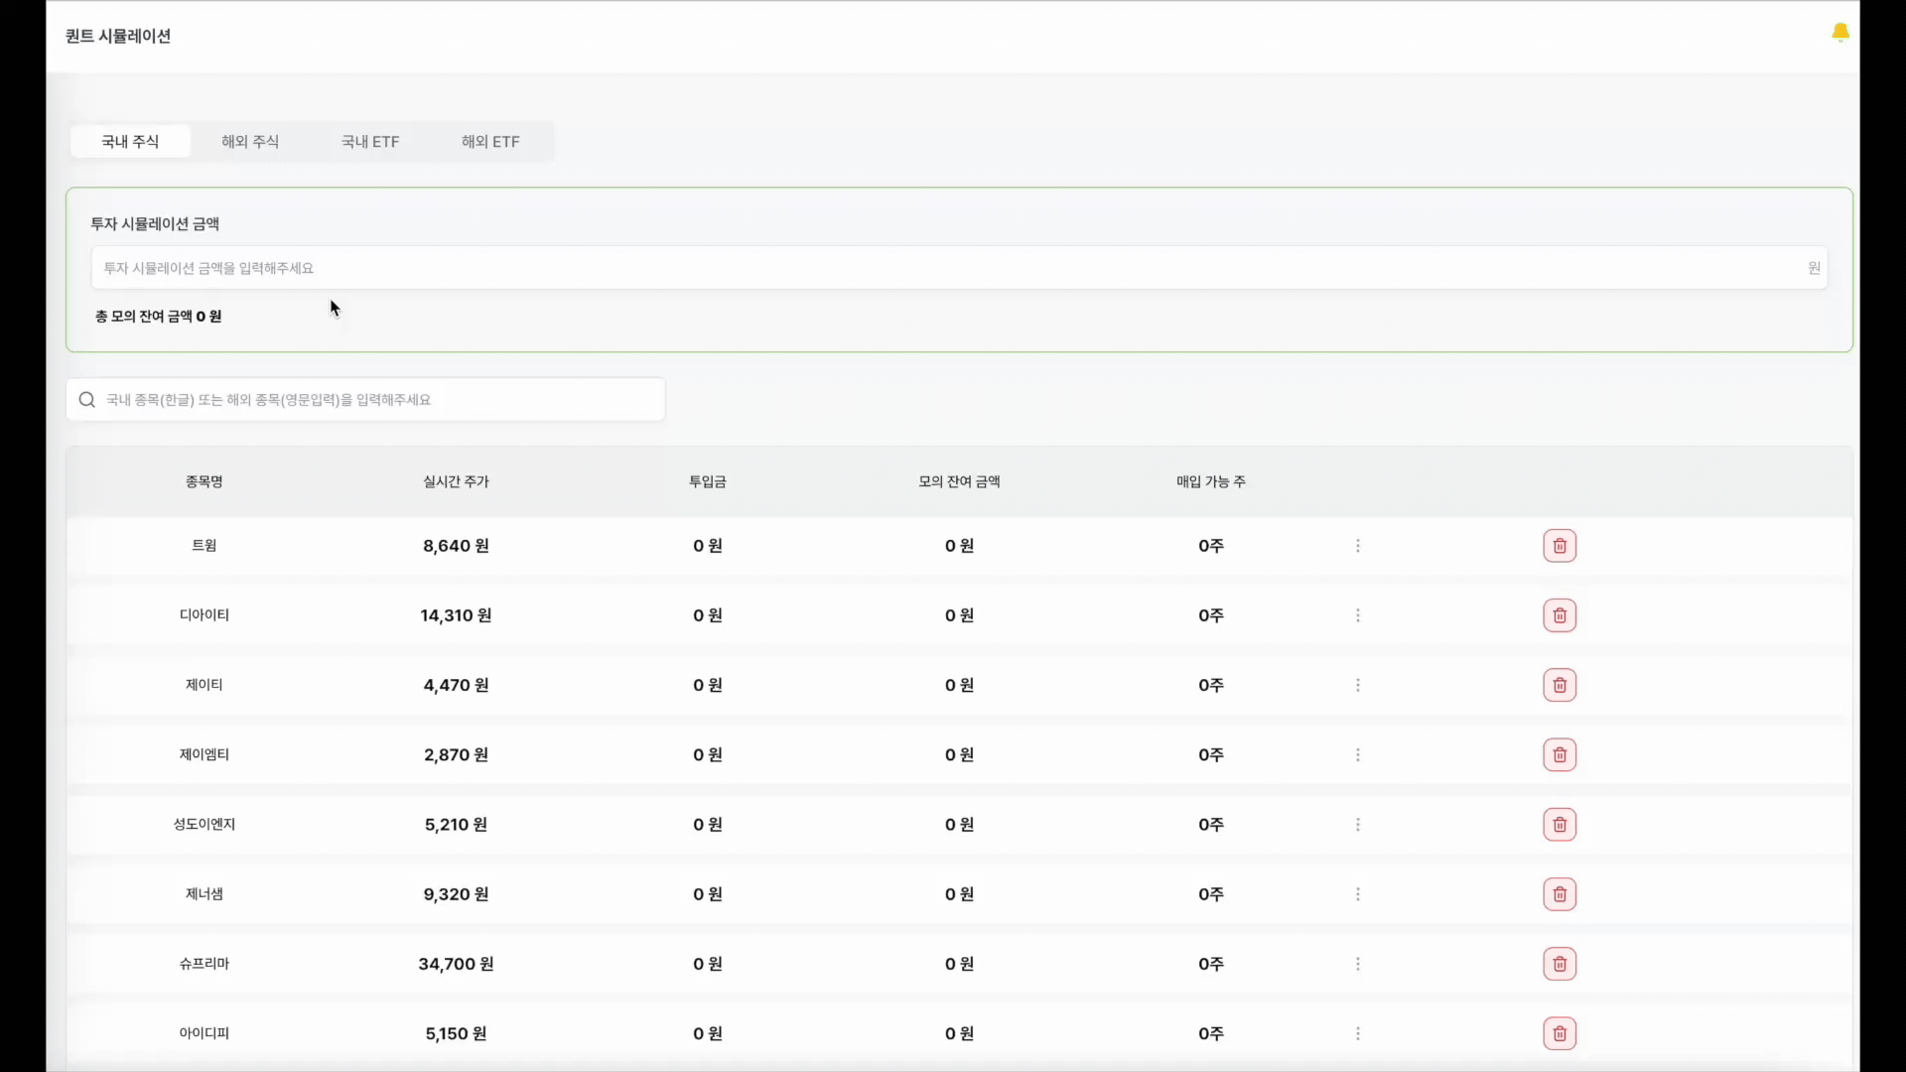Delete the 성도이엔지 row
The image size is (1906, 1072).
pos(1560,825)
